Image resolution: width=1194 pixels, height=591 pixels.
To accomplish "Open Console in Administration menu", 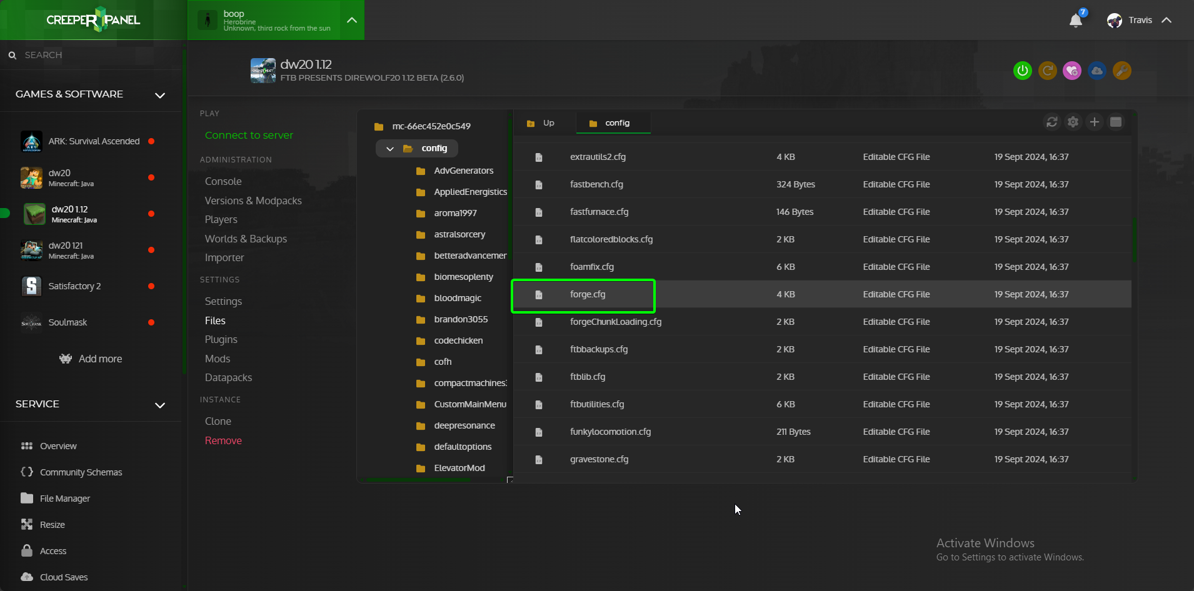I will (223, 181).
